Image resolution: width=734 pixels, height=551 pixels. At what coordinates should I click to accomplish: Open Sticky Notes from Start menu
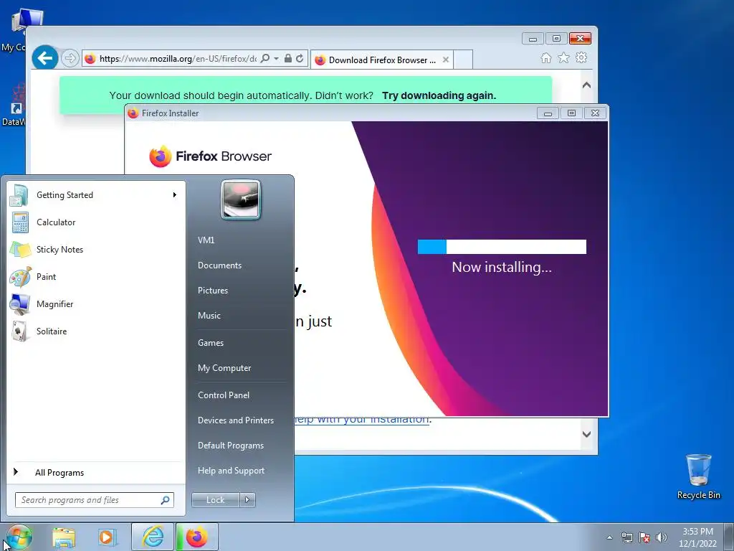96,249
